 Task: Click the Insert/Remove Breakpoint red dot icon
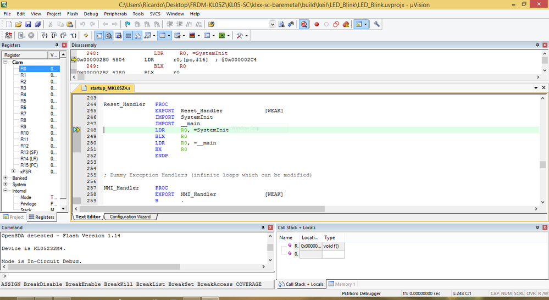(317, 25)
